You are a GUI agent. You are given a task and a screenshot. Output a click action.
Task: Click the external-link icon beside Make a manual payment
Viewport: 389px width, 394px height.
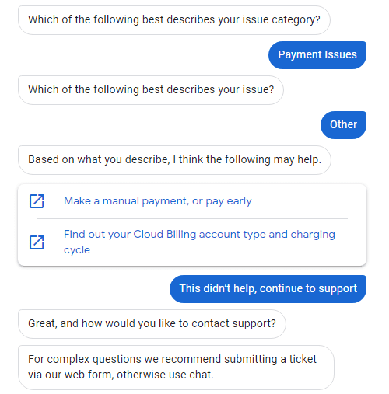click(37, 201)
